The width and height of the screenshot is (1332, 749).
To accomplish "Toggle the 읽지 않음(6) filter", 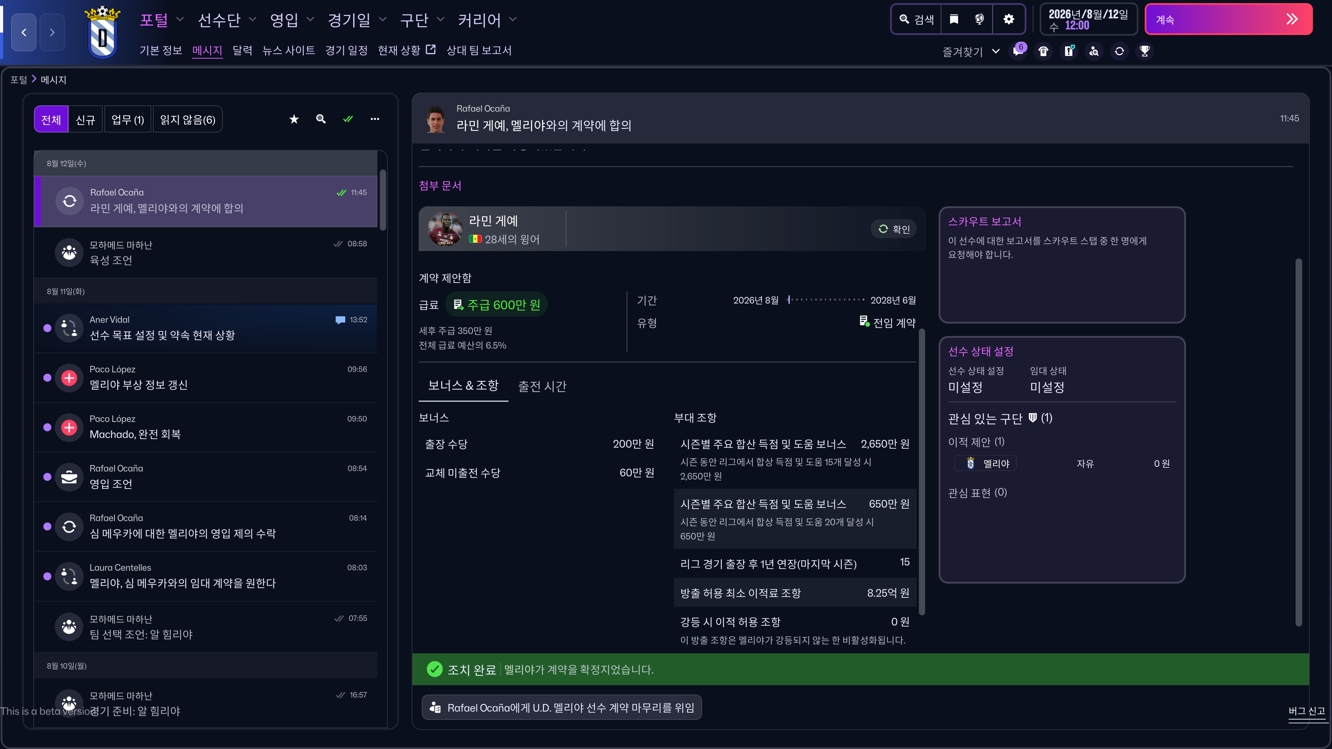I will pyautogui.click(x=187, y=120).
